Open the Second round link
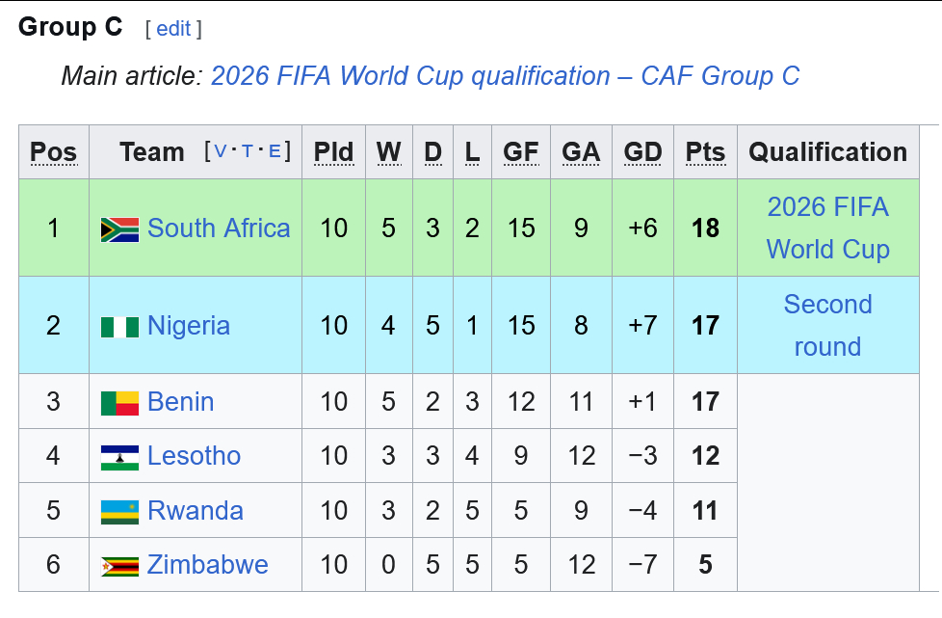Image resolution: width=942 pixels, height=618 pixels. tap(827, 326)
